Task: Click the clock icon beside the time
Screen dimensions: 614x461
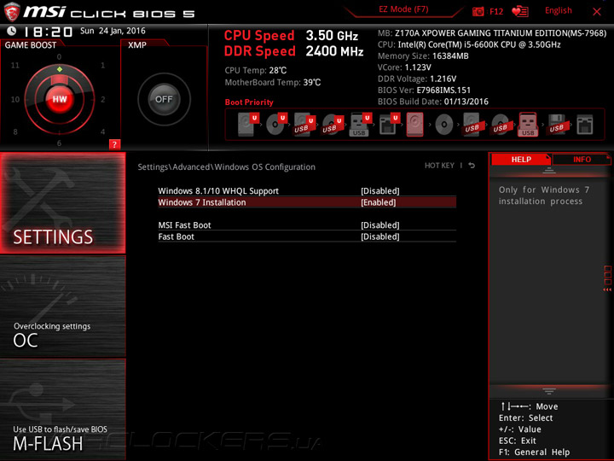Action: (11, 31)
